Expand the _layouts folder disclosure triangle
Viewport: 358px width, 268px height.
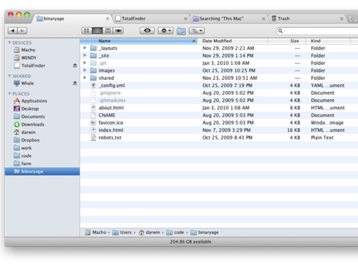point(85,48)
